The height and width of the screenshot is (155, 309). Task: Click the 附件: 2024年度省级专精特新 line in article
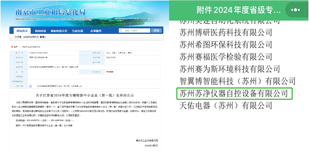tap(44, 125)
